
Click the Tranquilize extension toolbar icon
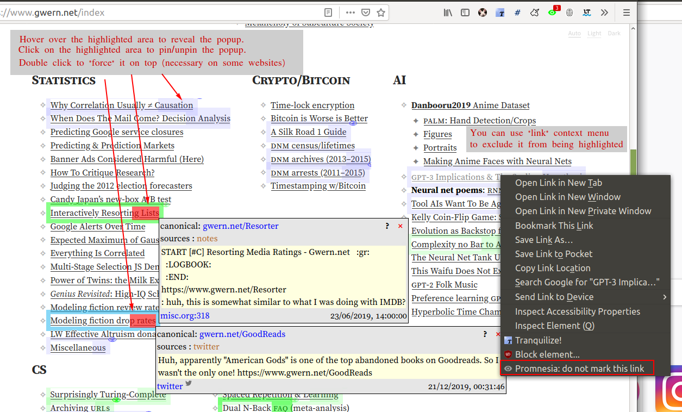point(500,13)
